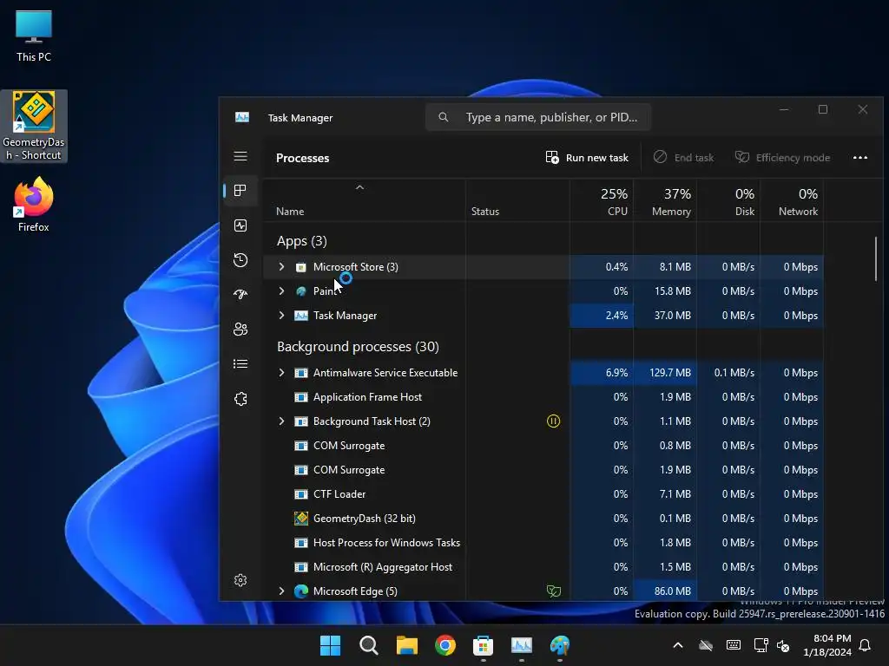The width and height of the screenshot is (889, 666).
Task: Click the Efficiency mode button
Action: tap(782, 158)
